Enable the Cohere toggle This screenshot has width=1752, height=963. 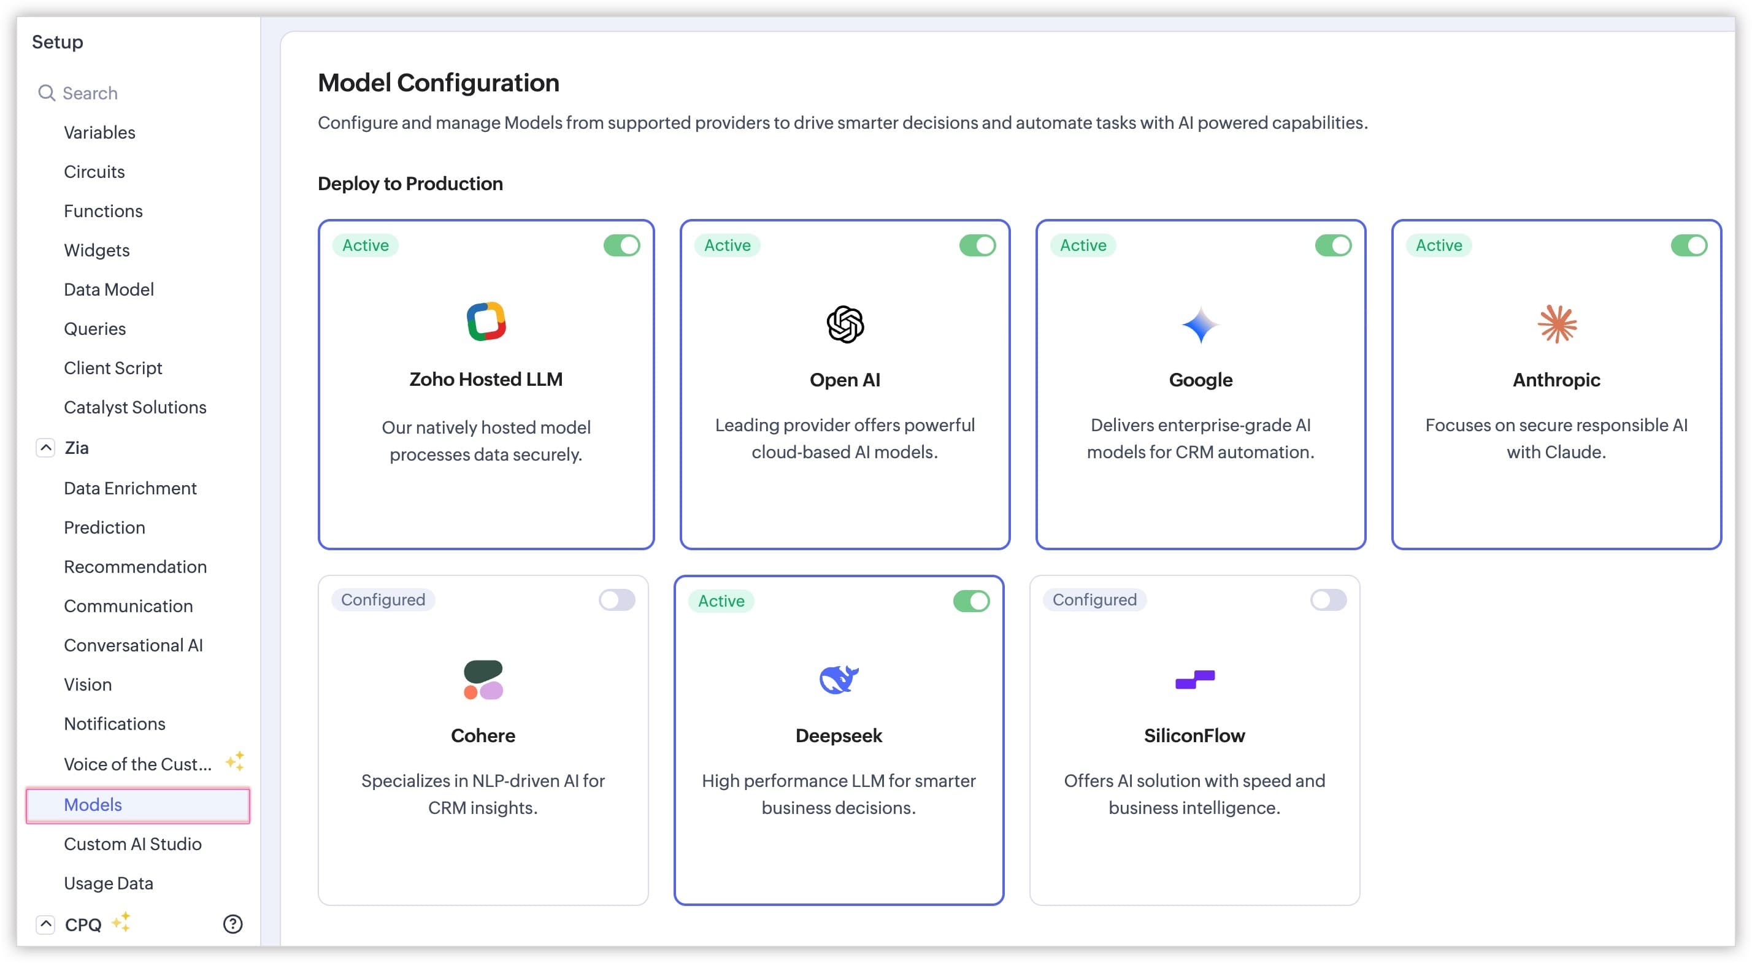617,599
